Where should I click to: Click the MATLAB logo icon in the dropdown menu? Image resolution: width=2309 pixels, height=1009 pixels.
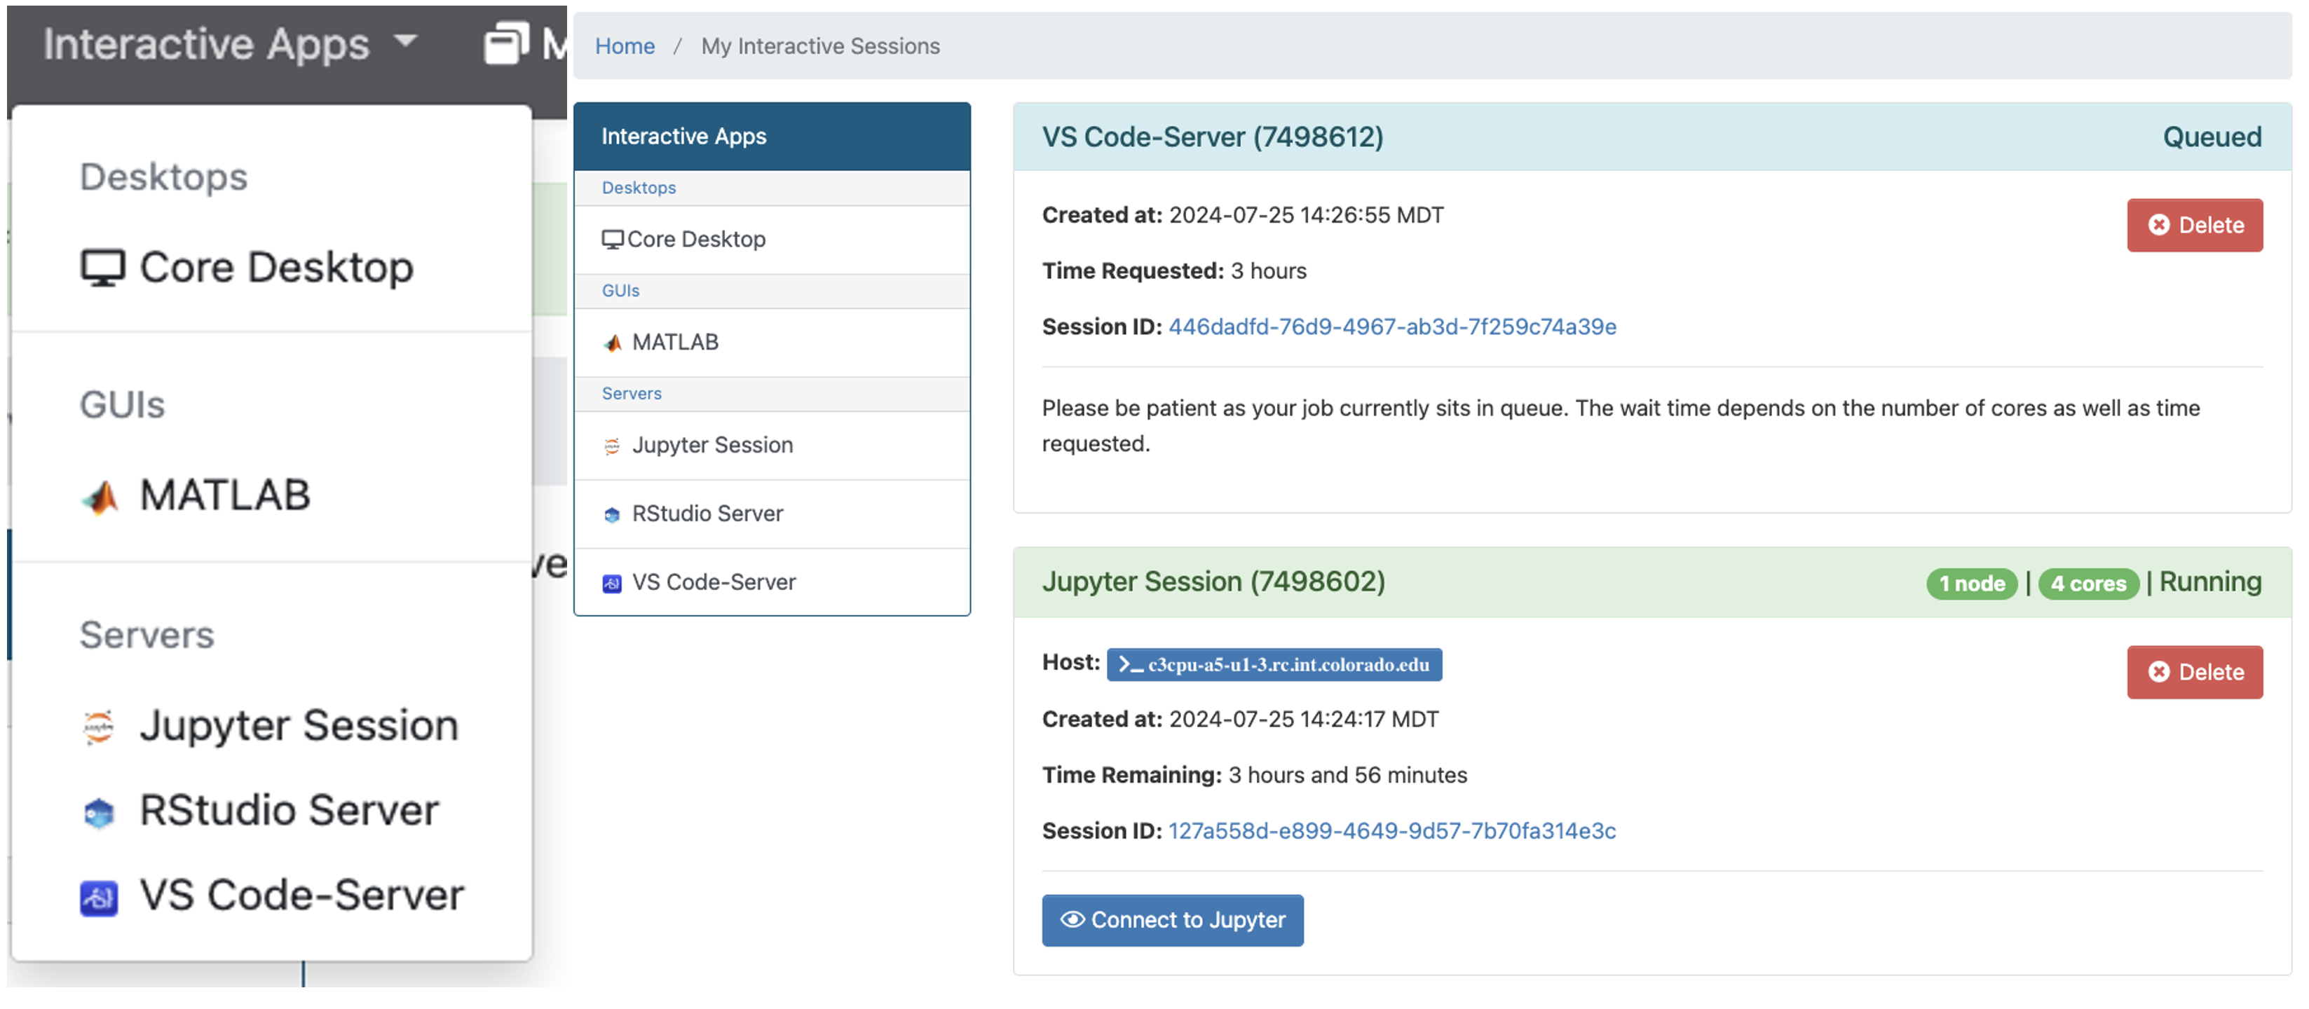[100, 496]
